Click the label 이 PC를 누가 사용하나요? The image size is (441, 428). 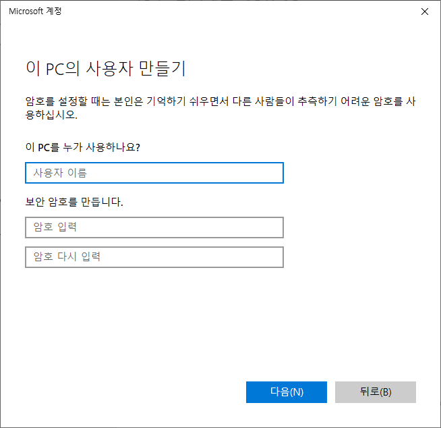coord(83,147)
